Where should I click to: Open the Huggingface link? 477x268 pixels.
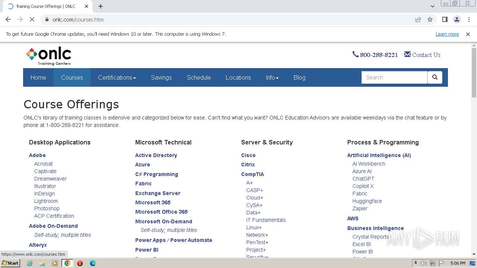coord(367,201)
